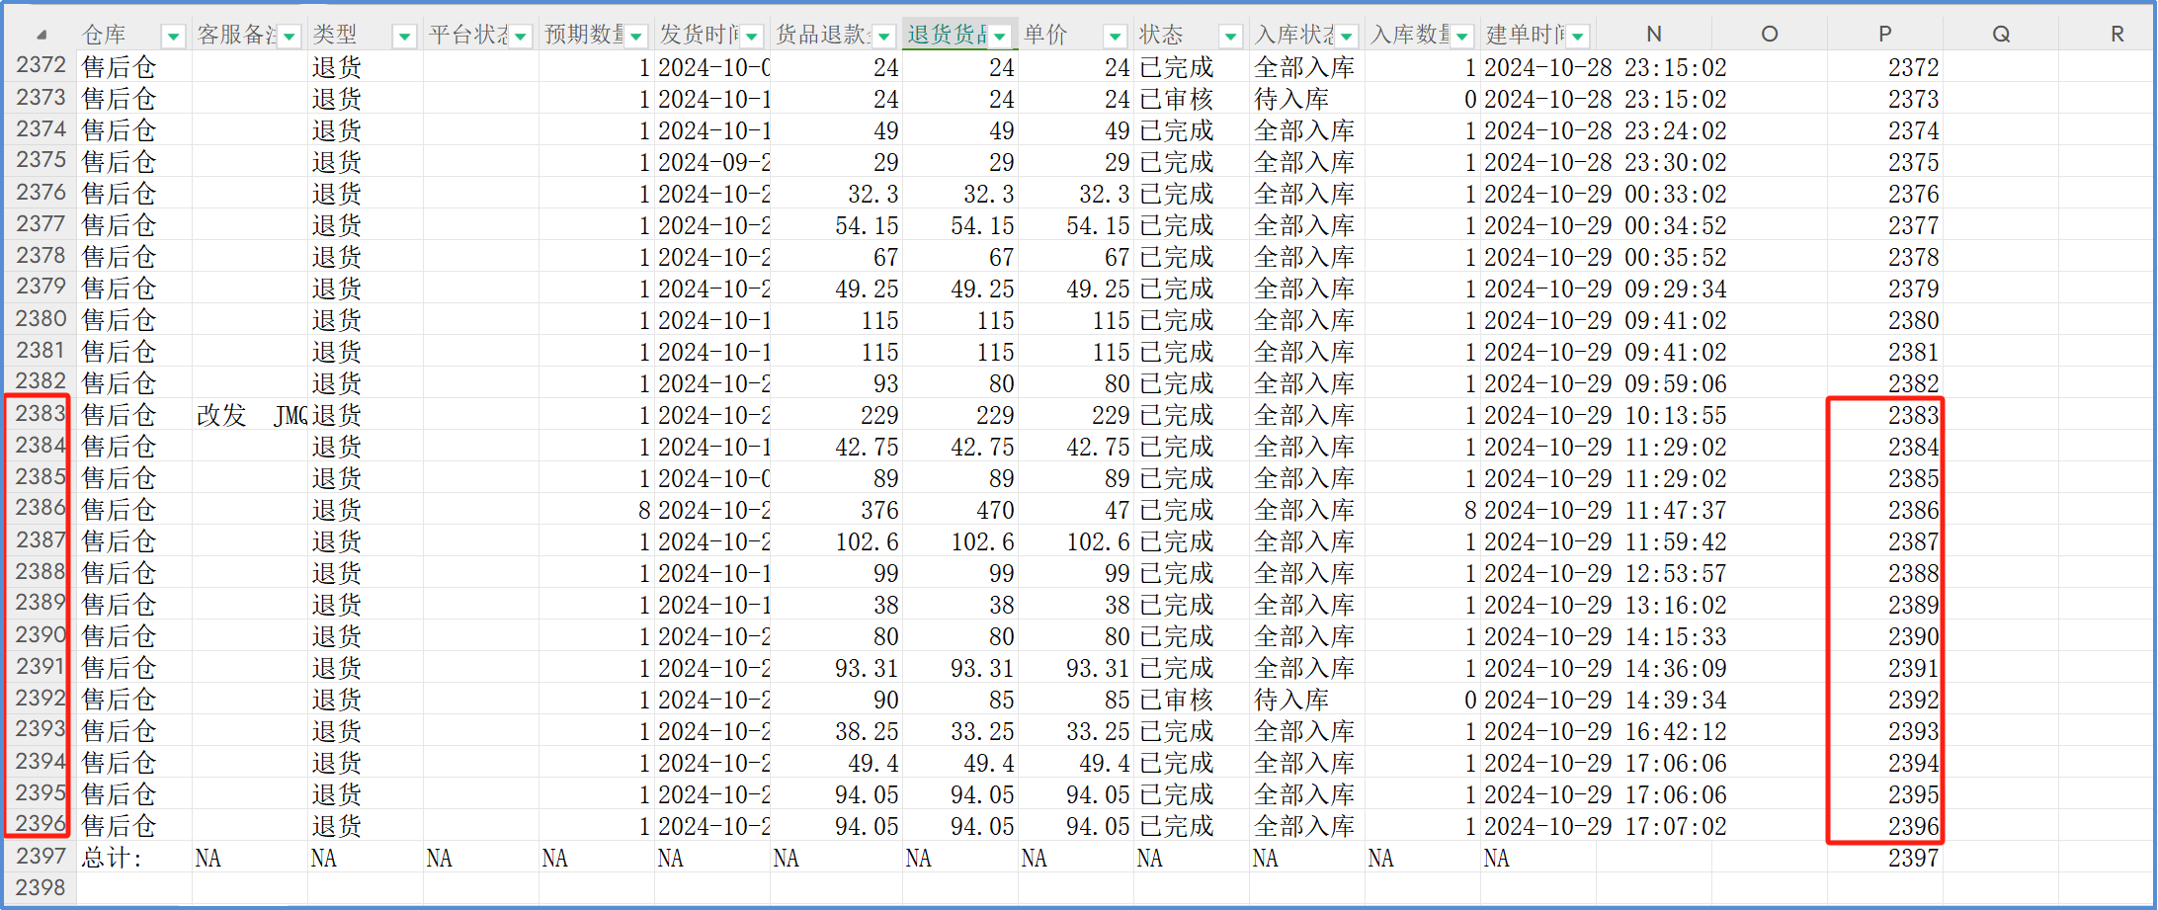Select column Q header
The height and width of the screenshot is (910, 2158).
[2000, 35]
